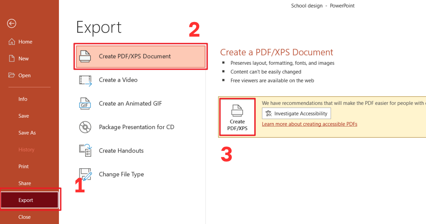The image size is (426, 224).
Task: Click the Create PDF/XPS button
Action: point(237,117)
